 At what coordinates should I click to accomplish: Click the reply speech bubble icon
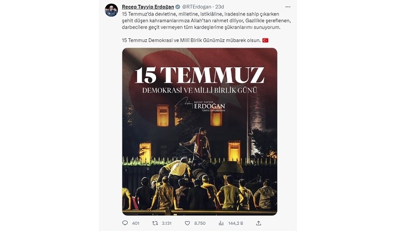[x=125, y=223]
